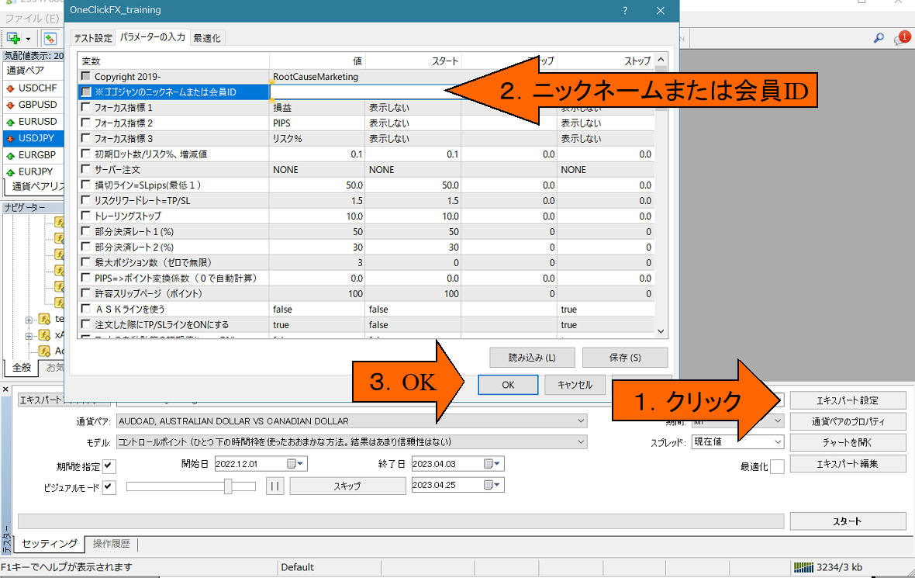Open the 開始日 2022.12.01 date dropdown arrow
The height and width of the screenshot is (578, 915).
(301, 464)
